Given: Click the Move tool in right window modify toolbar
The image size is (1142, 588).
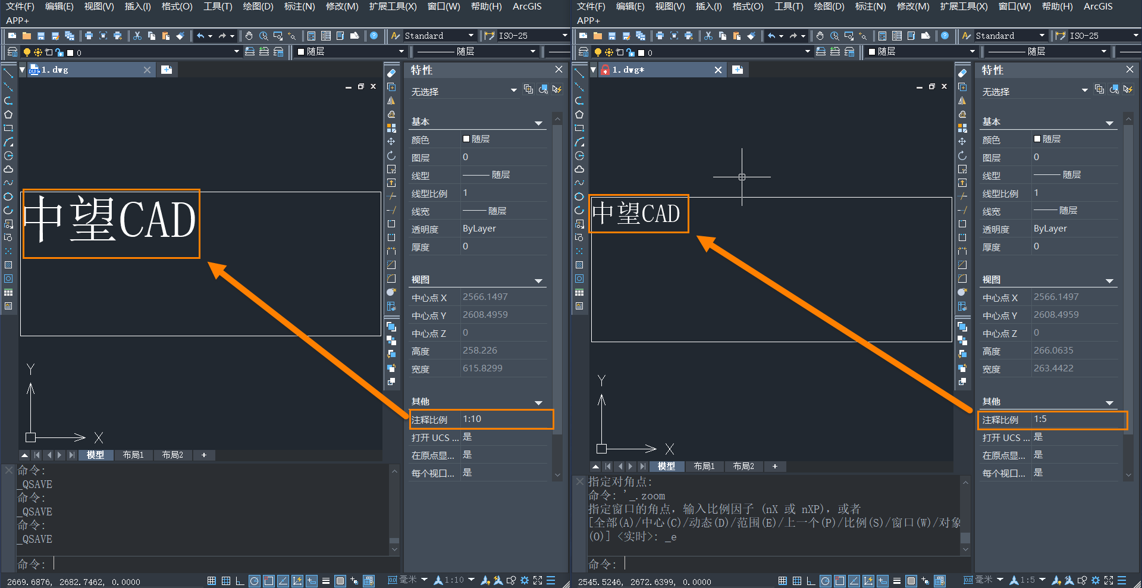Looking at the screenshot, I should coord(962,142).
